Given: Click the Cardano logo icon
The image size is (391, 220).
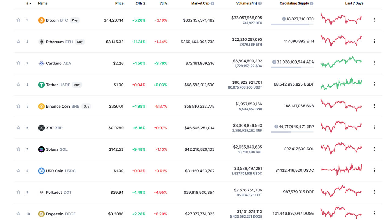Looking at the screenshot, I should pos(41,63).
